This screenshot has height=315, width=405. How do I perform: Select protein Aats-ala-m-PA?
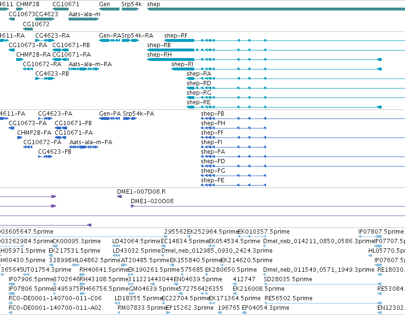point(84,147)
